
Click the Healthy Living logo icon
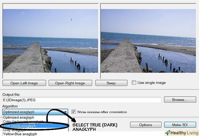168,133
